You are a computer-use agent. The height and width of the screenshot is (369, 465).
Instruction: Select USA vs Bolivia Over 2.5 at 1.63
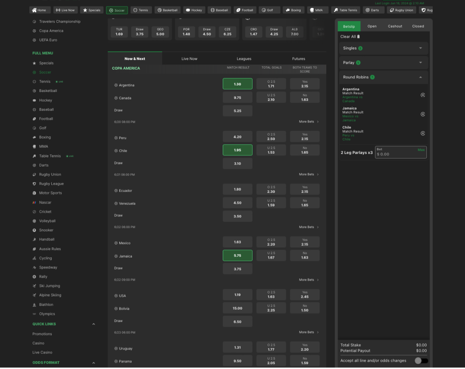click(x=271, y=295)
